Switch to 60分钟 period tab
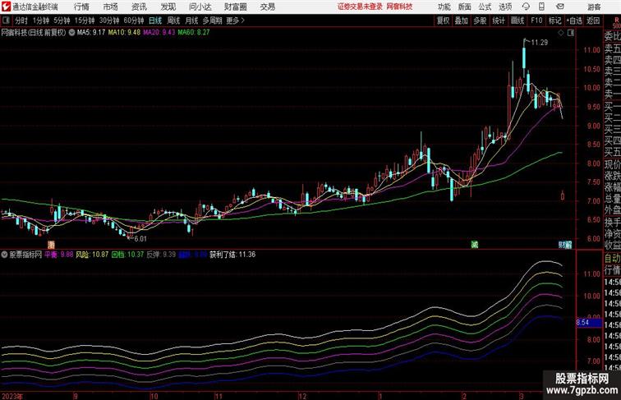Screen dimensions: 621x400 134,21
